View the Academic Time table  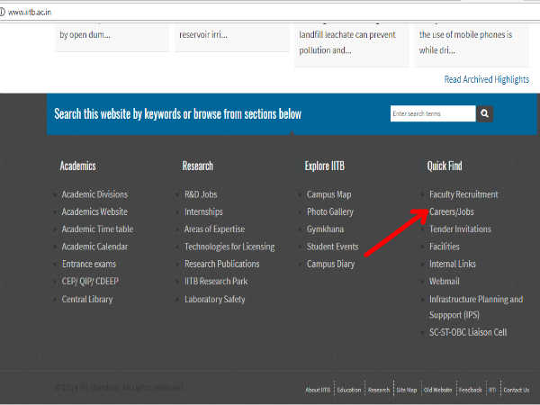pos(97,229)
